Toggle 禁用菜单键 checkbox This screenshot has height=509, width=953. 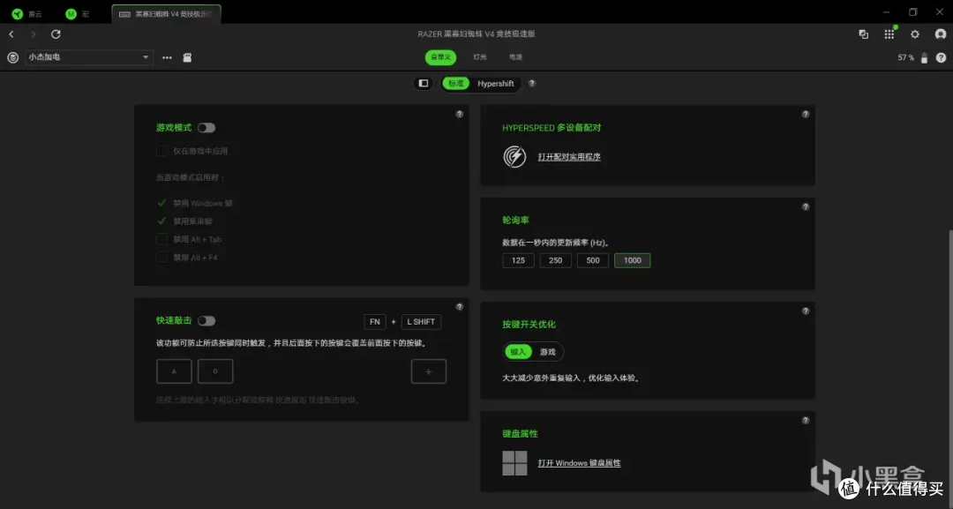pyautogui.click(x=161, y=221)
